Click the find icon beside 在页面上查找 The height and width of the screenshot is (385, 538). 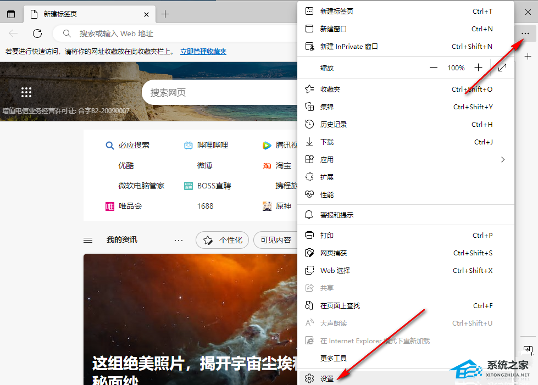(309, 305)
